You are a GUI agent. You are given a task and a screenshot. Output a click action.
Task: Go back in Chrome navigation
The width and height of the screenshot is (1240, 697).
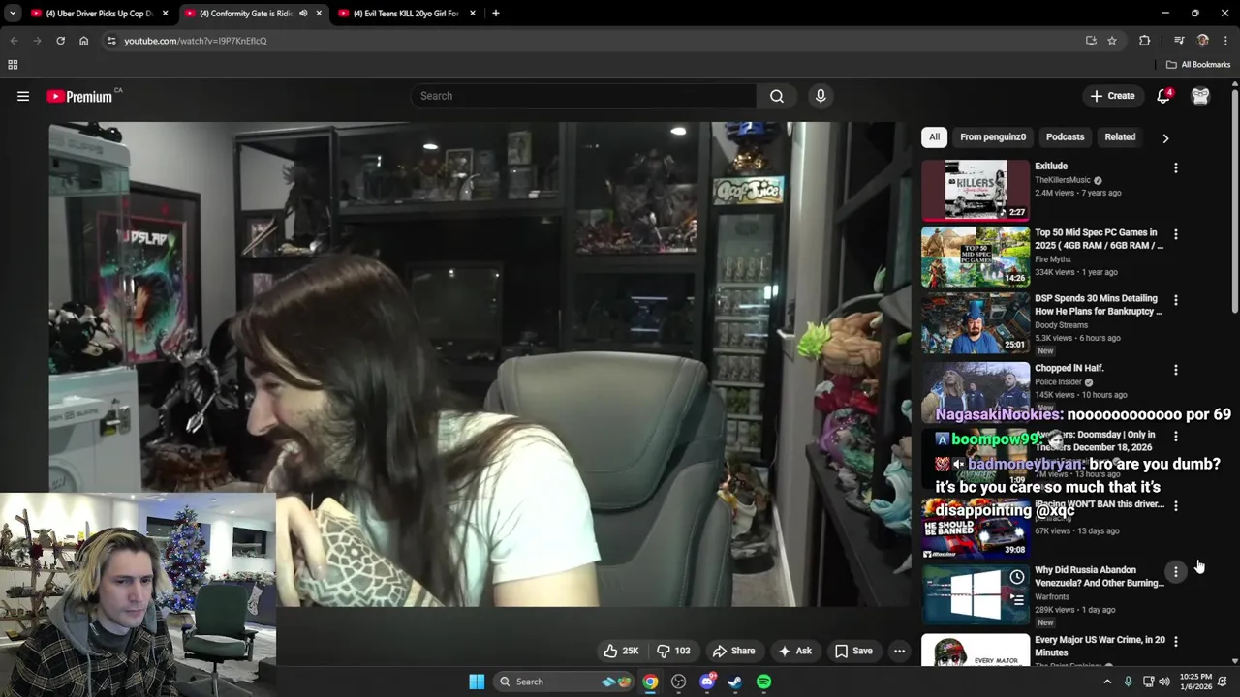[14, 41]
